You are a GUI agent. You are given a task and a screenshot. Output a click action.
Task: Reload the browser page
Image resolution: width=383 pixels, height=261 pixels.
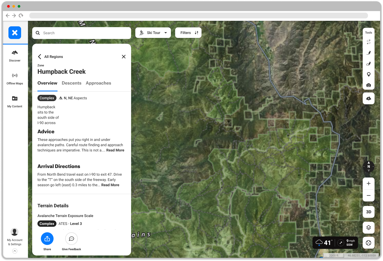[21, 16]
